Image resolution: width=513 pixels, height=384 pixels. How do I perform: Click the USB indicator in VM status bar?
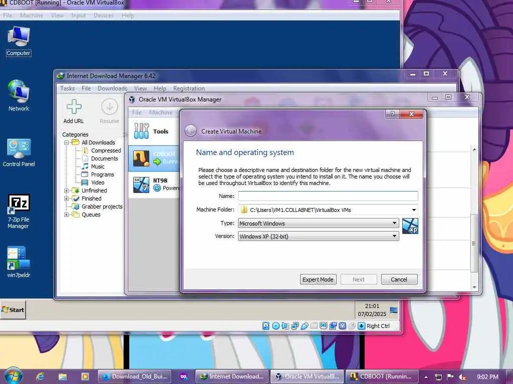click(304, 326)
